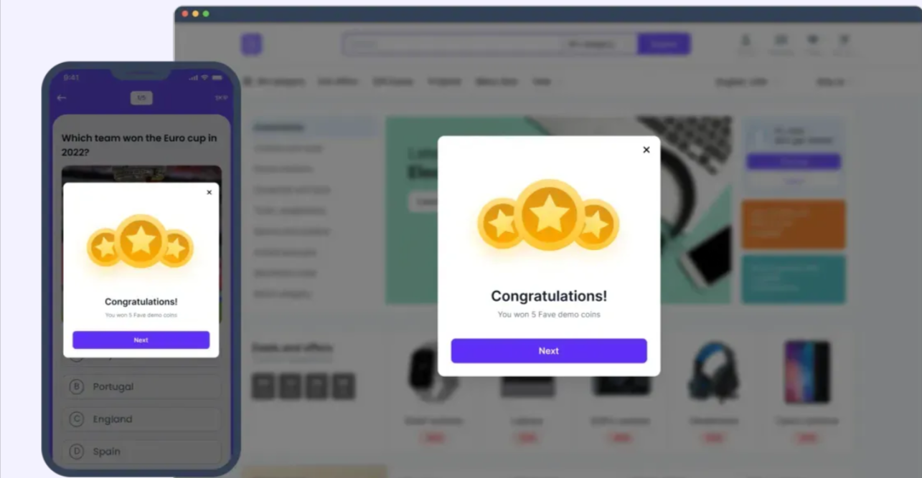The width and height of the screenshot is (922, 478).
Task: Select answer D Spain
Action: coord(141,451)
